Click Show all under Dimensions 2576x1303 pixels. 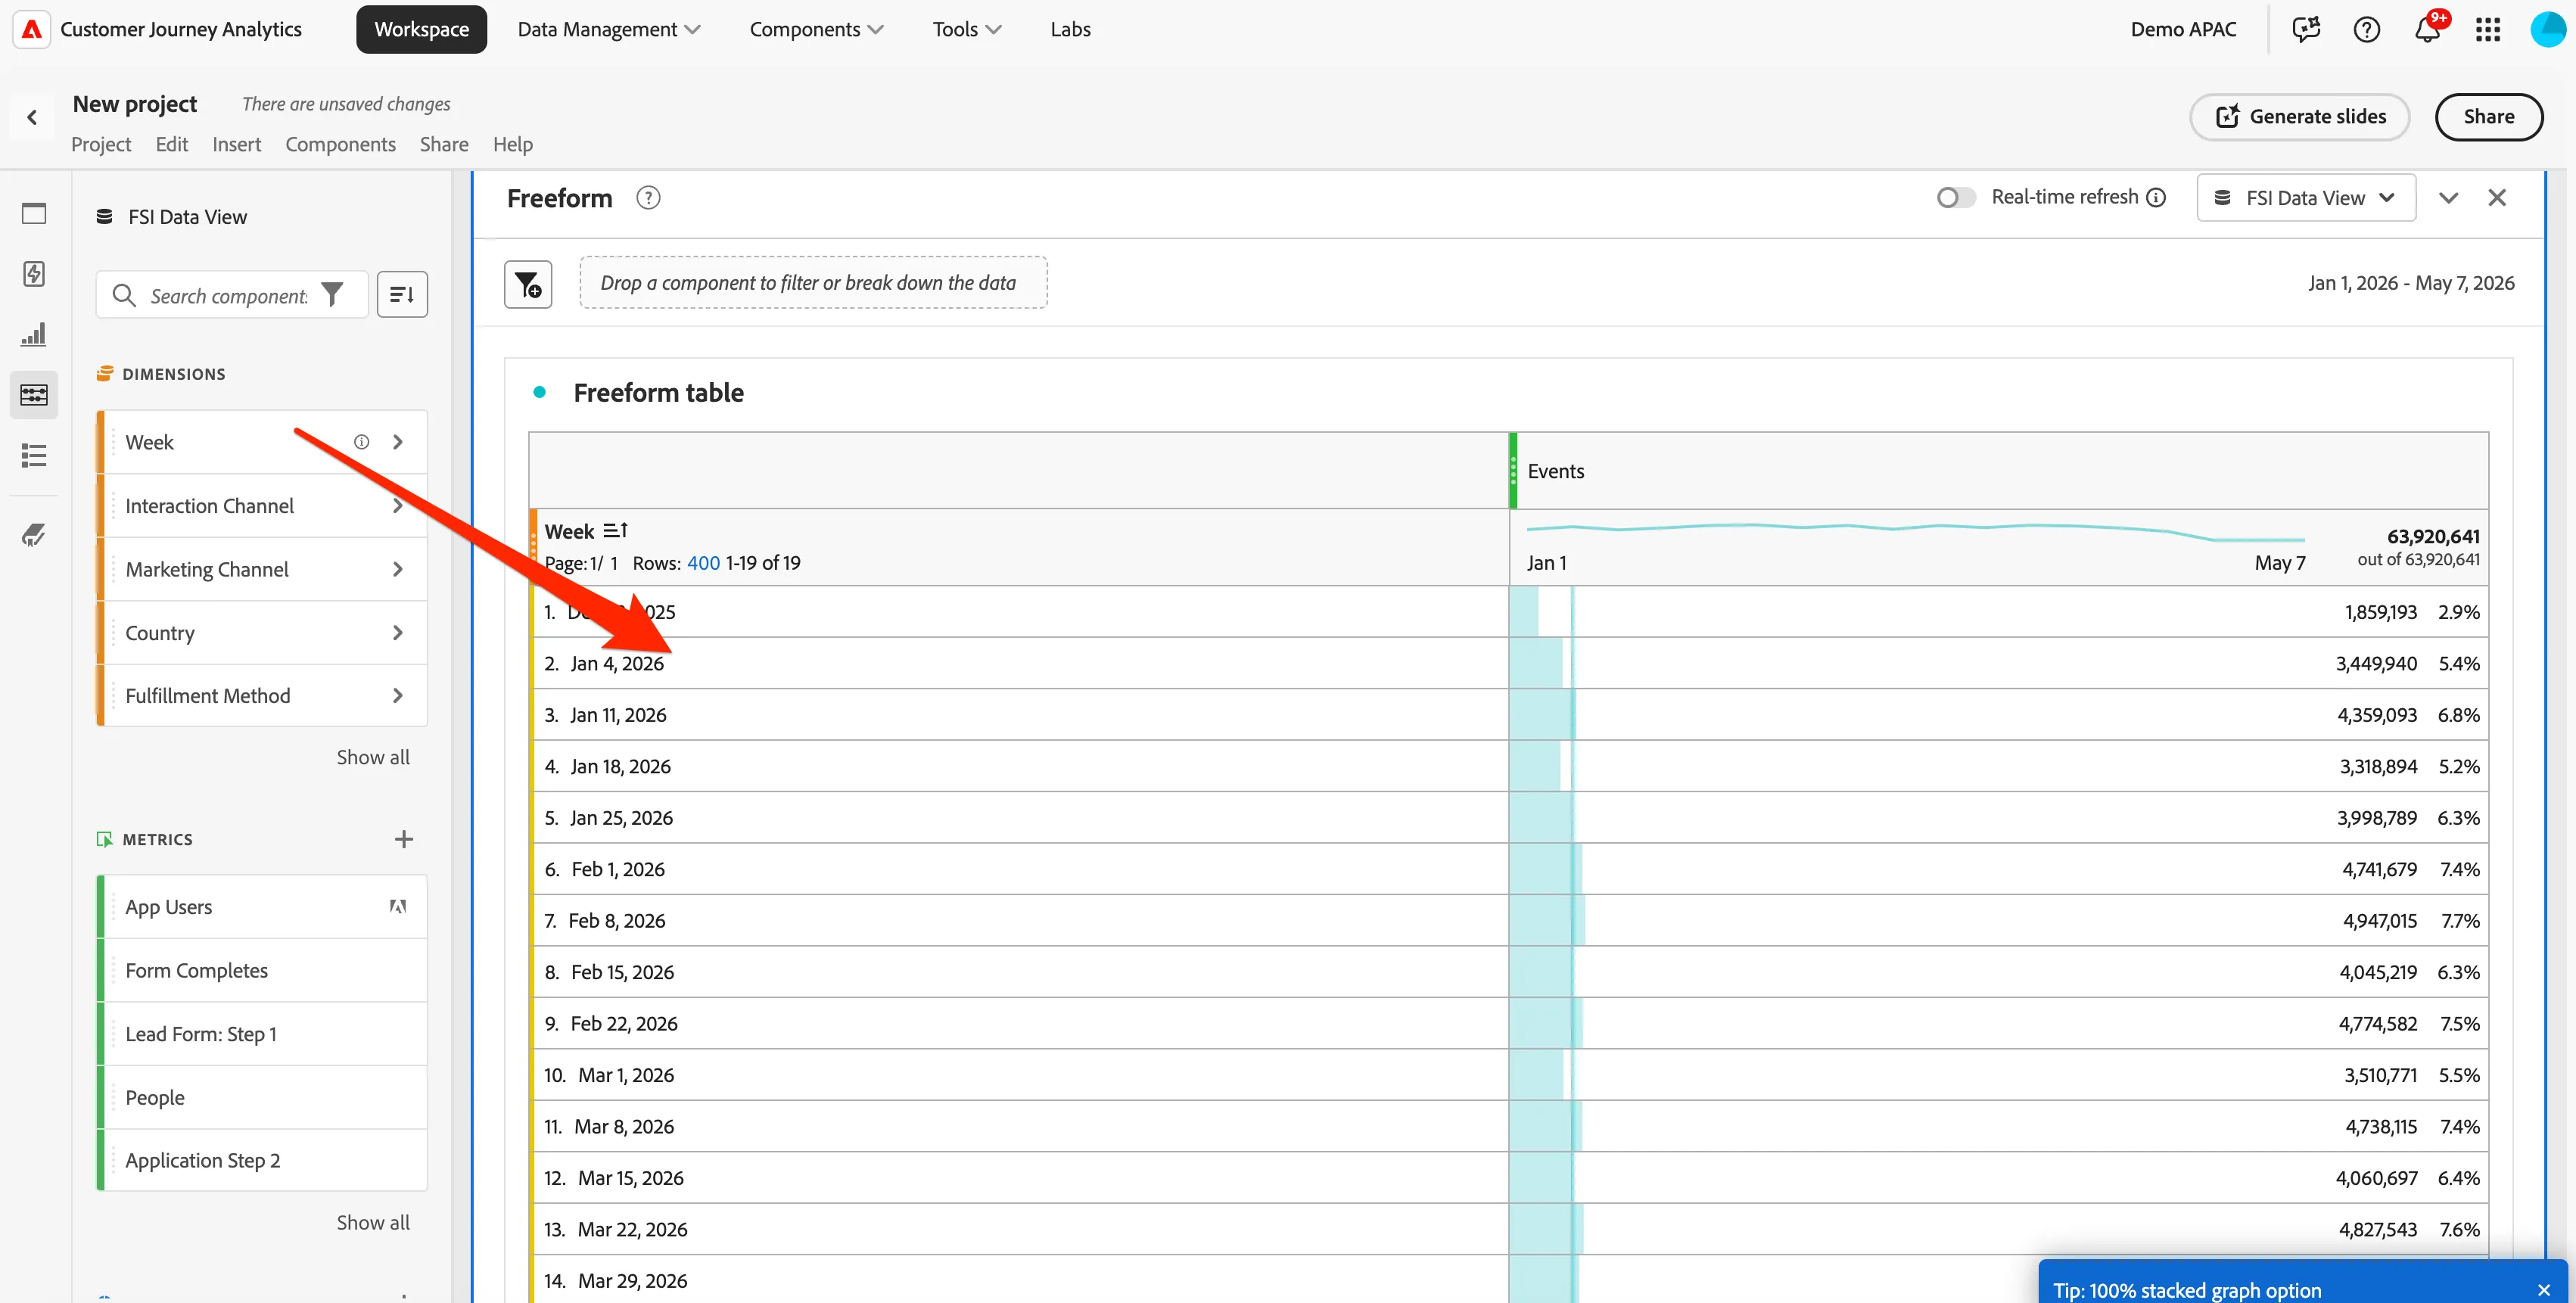pos(373,757)
